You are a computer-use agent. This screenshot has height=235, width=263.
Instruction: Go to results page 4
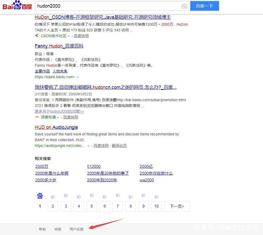pyautogui.click(x=78, y=206)
